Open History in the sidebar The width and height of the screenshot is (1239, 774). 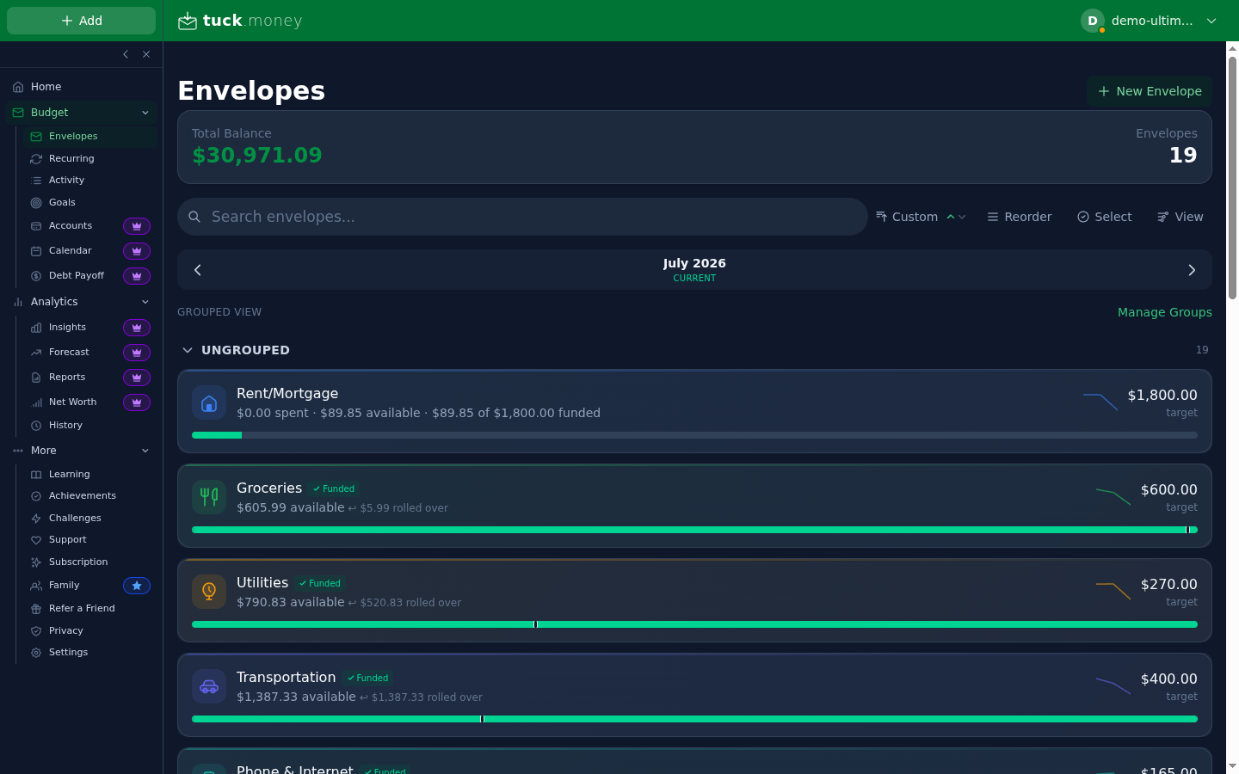tap(89, 425)
